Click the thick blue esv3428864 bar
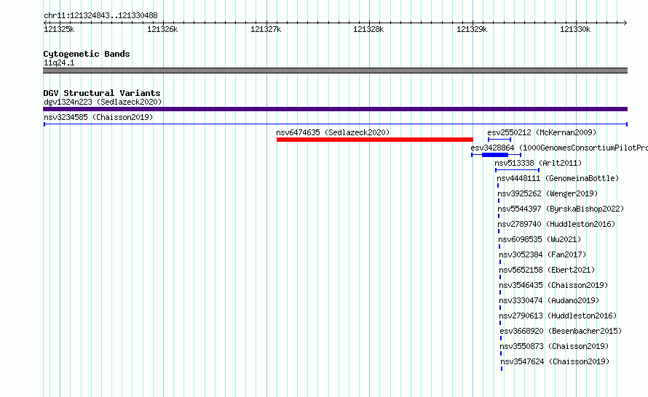The width and height of the screenshot is (648, 397). (x=495, y=155)
